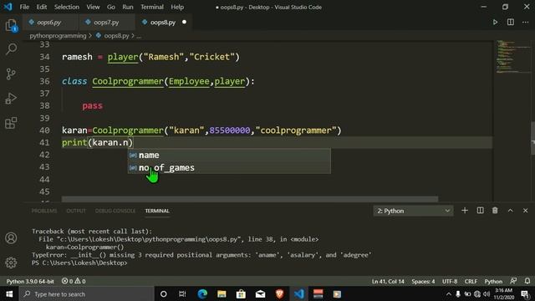Open Windows Start menu
The image size is (535, 301).
tap(9, 293)
